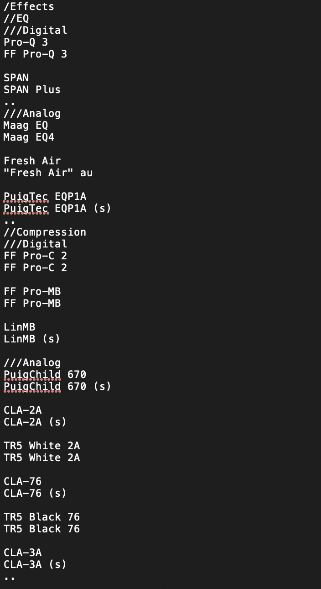Click the "SPAN Plus" line

coord(32,90)
